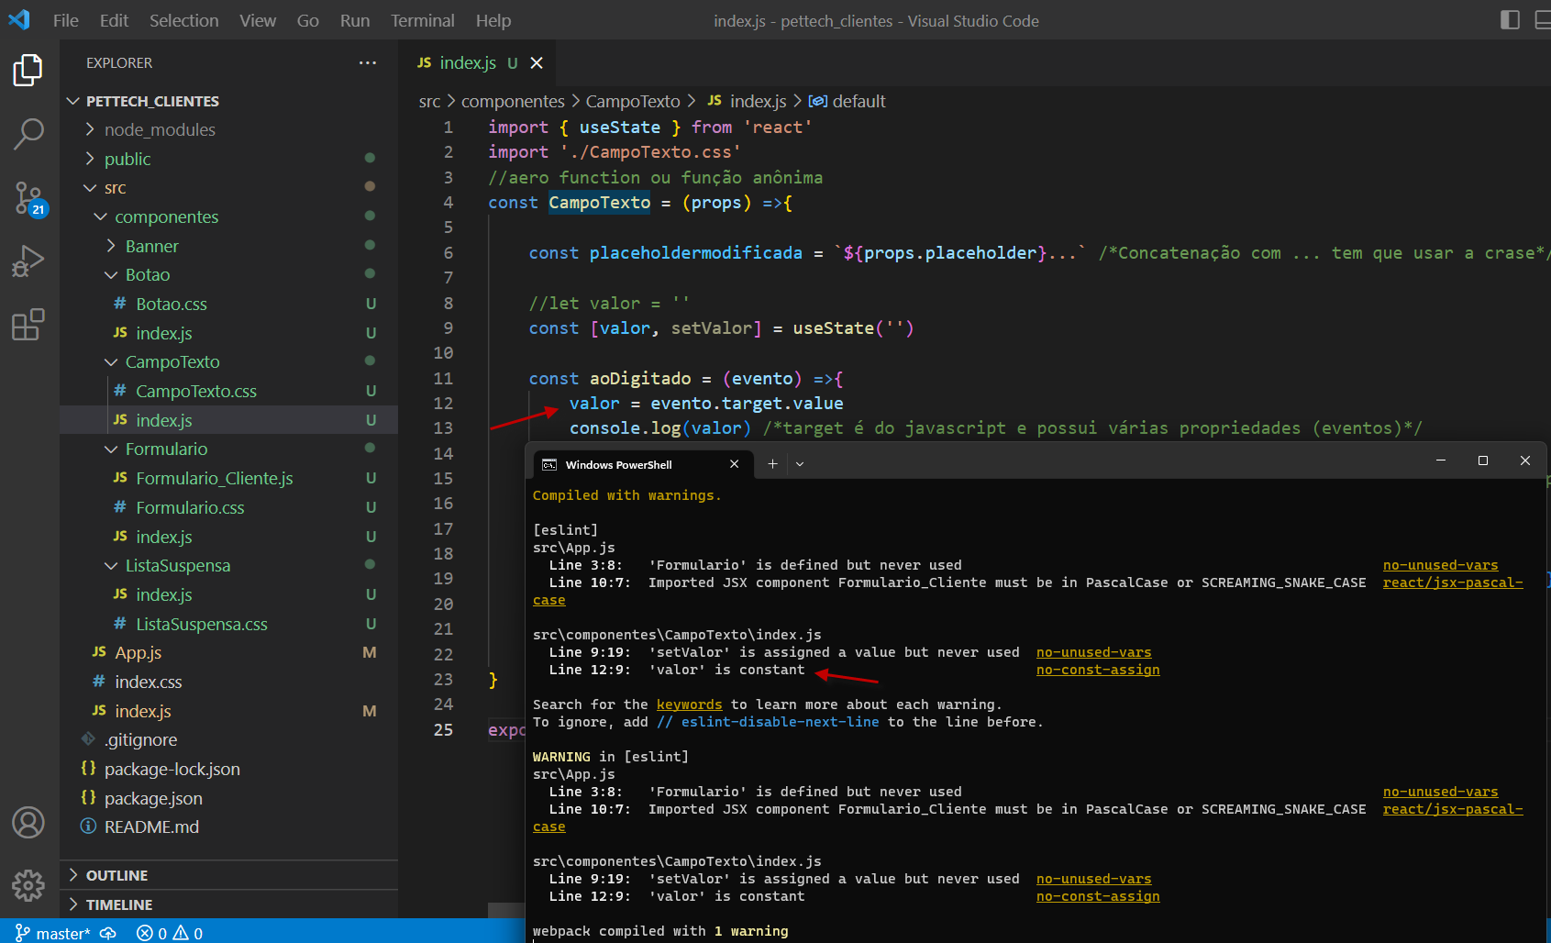Toggle primary side bar layout icon
The height and width of the screenshot is (943, 1551).
[1510, 19]
